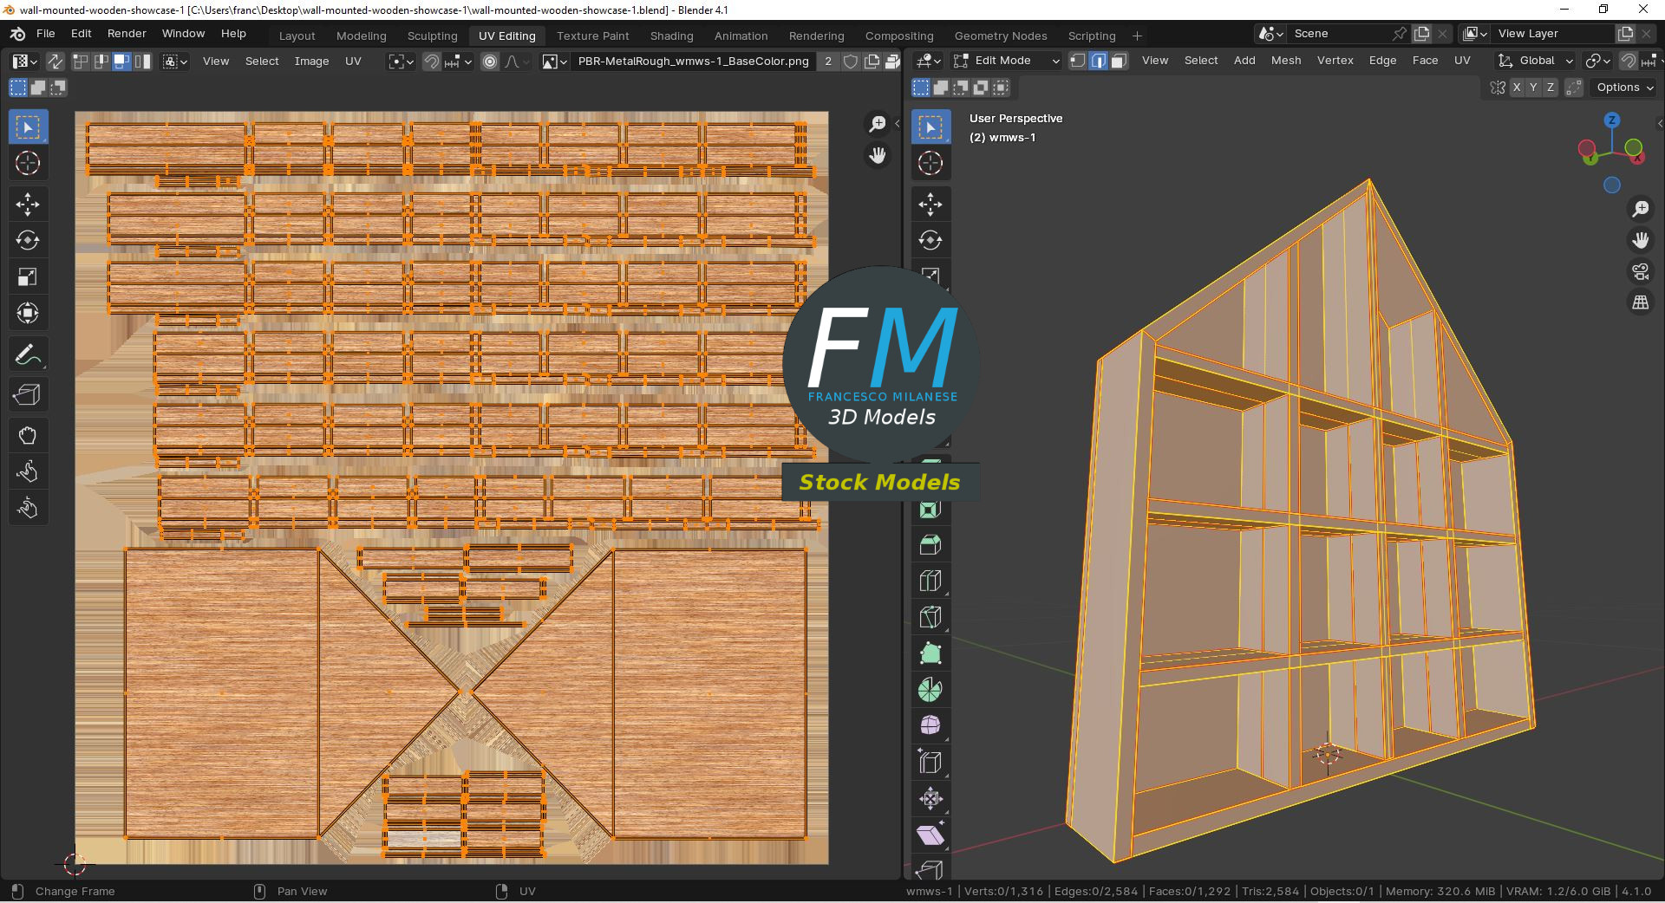Screen dimensions: 1665x903
Task: Select the Poly Build tool
Action: (930, 653)
